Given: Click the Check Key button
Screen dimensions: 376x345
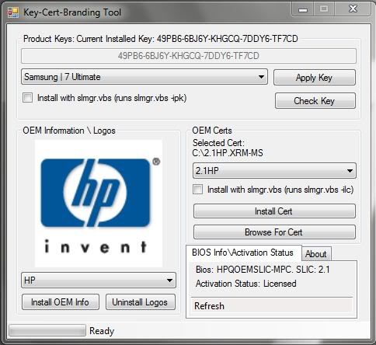Looking at the screenshot, I should point(315,100).
